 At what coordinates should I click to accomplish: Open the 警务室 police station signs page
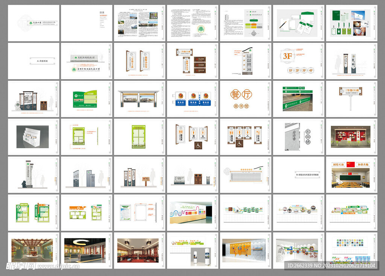[193, 99]
